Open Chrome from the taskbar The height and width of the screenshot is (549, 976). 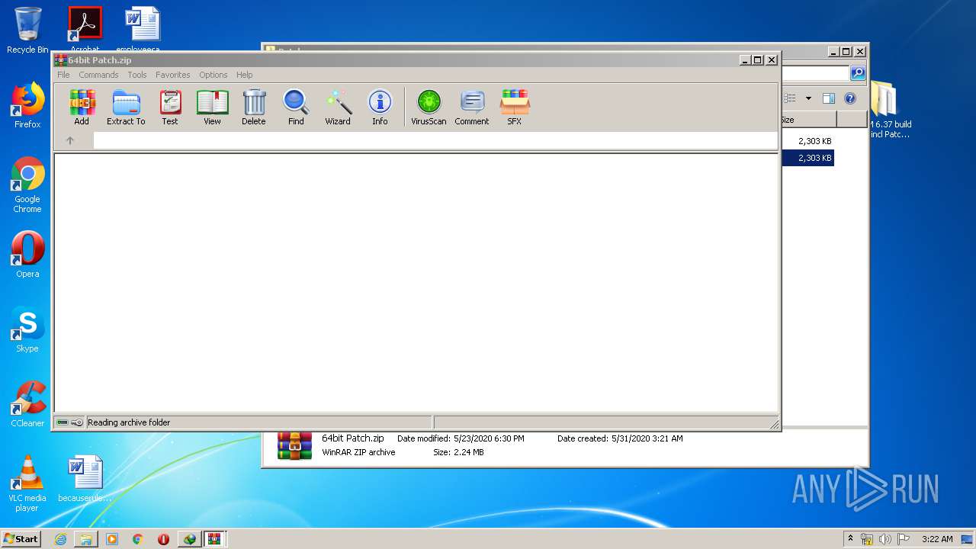click(138, 539)
